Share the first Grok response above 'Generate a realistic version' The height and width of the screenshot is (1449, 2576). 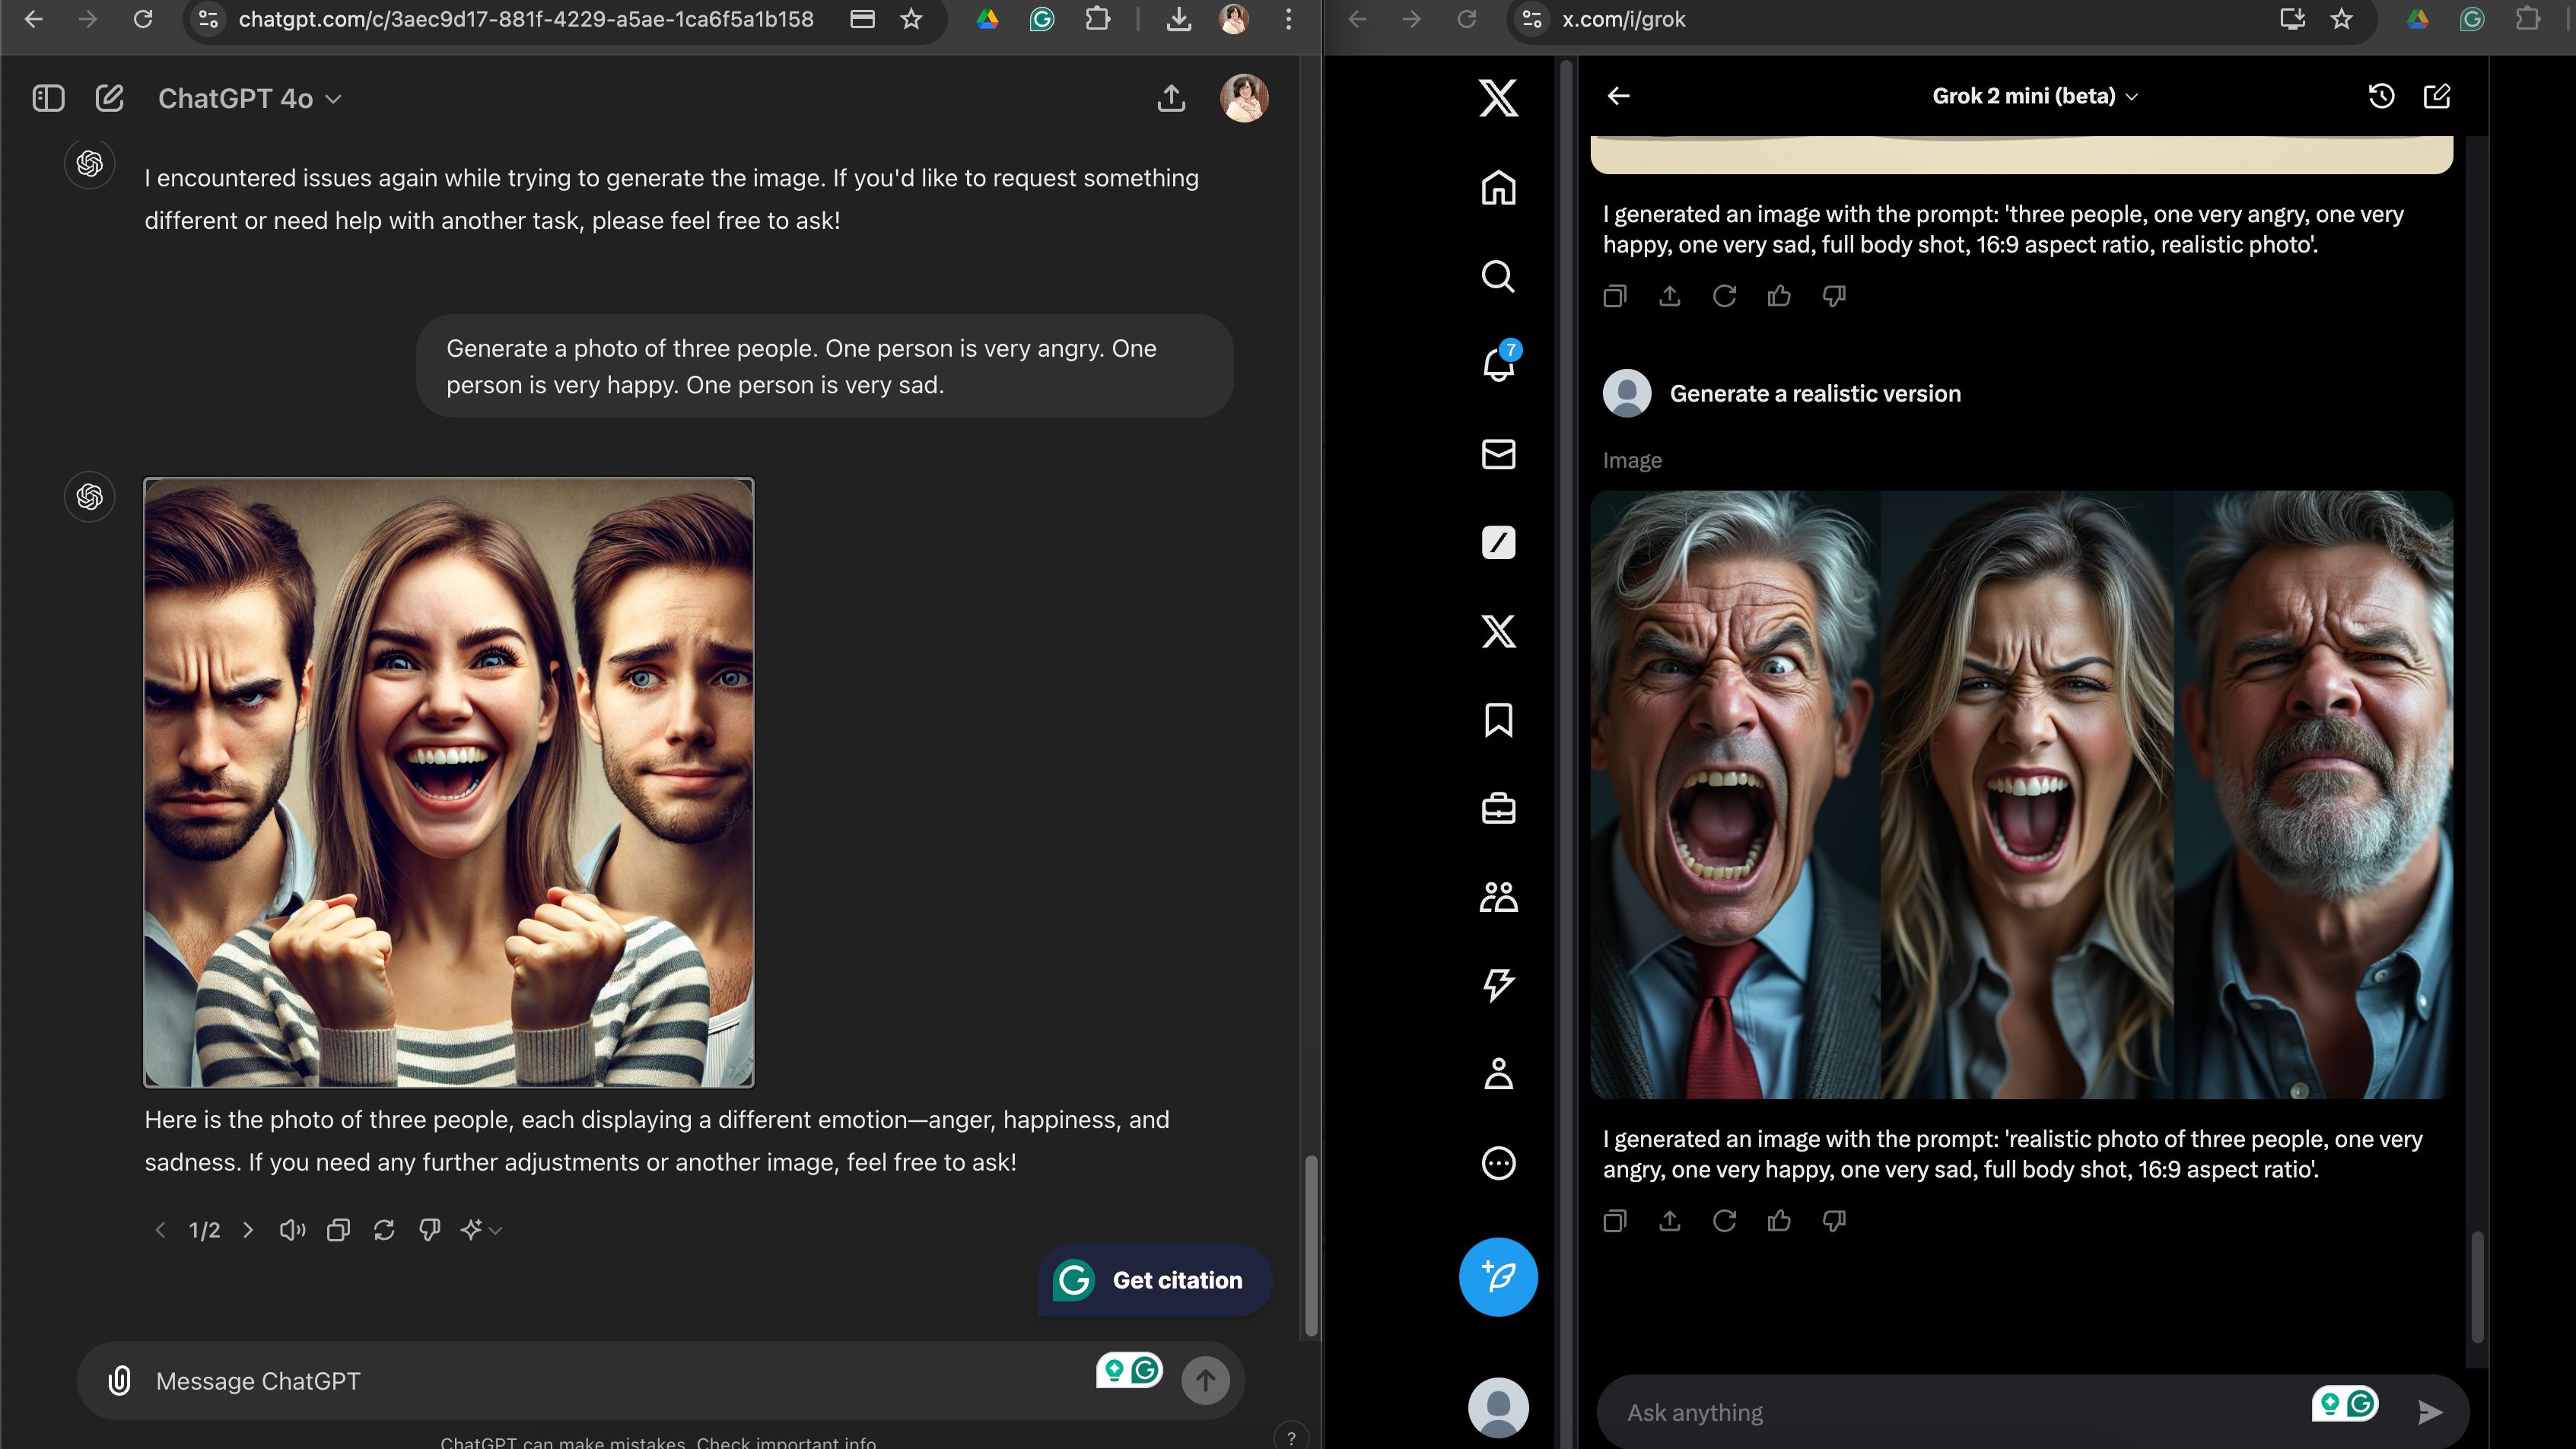[x=1670, y=296]
